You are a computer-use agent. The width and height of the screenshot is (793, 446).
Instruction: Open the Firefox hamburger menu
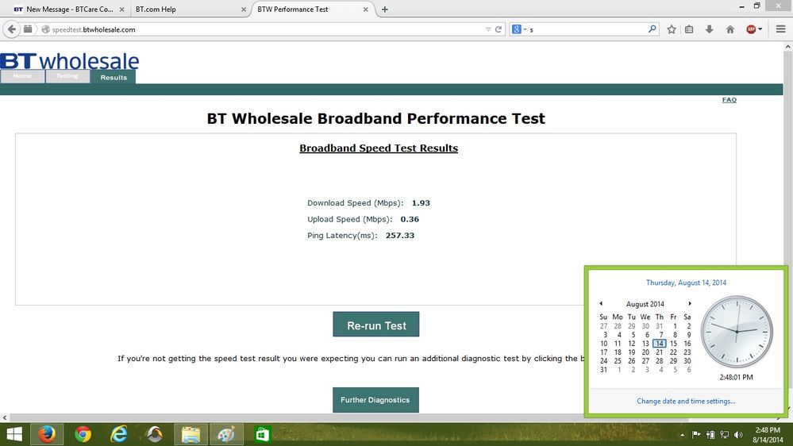point(780,29)
